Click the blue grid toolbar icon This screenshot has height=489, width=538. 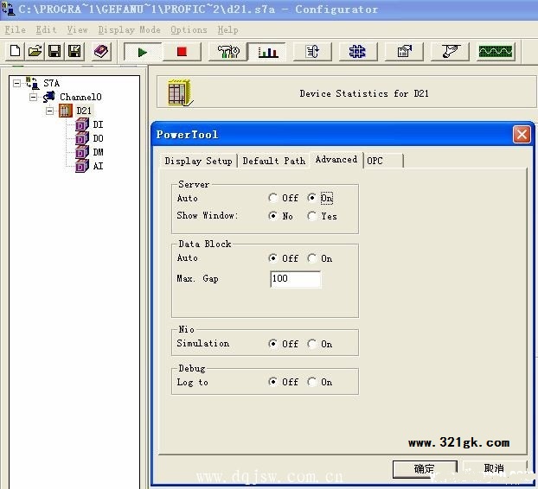coord(357,52)
